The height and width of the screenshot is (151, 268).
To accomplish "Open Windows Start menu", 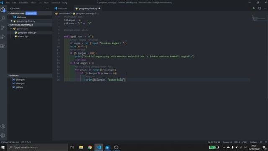I will (x=3, y=147).
